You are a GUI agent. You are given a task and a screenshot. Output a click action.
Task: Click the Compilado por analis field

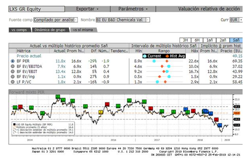tap(54, 20)
